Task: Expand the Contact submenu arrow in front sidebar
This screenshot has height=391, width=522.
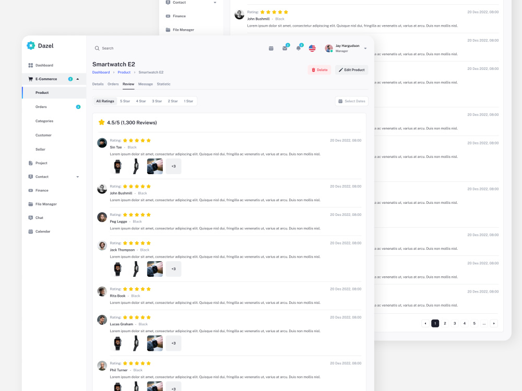Action: click(x=78, y=177)
